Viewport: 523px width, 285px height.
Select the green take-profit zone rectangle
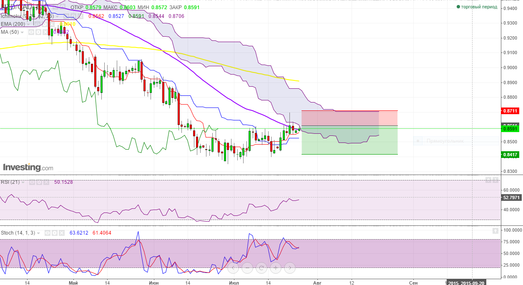pos(349,140)
